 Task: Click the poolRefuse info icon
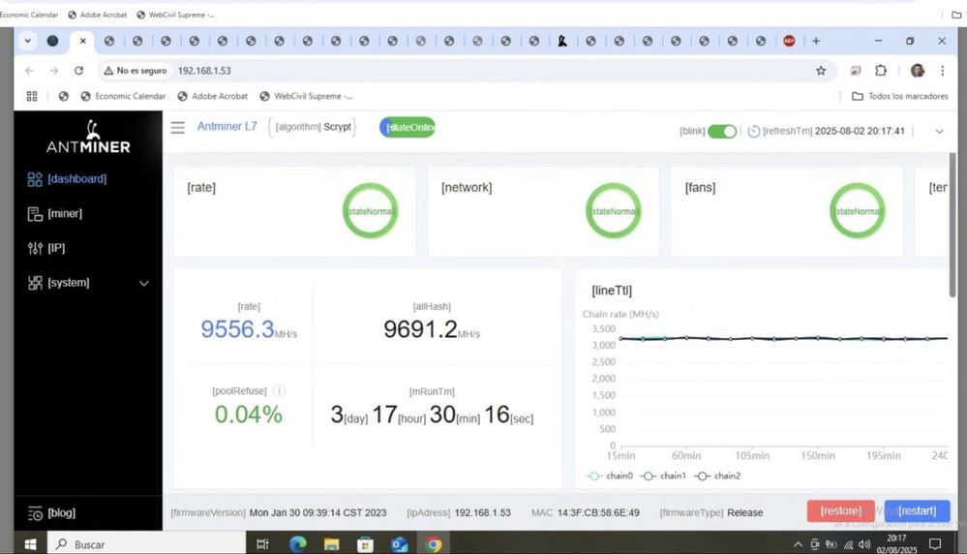point(279,390)
